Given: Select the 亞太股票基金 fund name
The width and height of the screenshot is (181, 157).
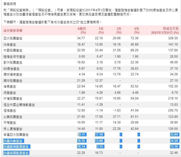Looking at the screenshot, I should 13,38.
